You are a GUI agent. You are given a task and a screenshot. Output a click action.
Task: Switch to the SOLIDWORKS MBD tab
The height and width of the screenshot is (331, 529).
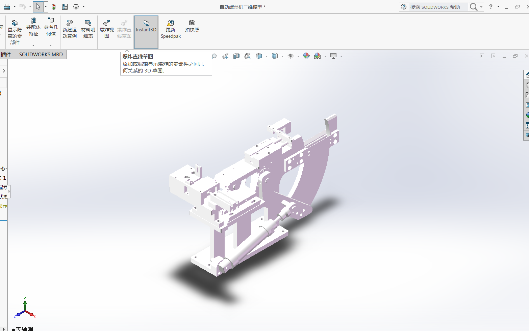41,55
